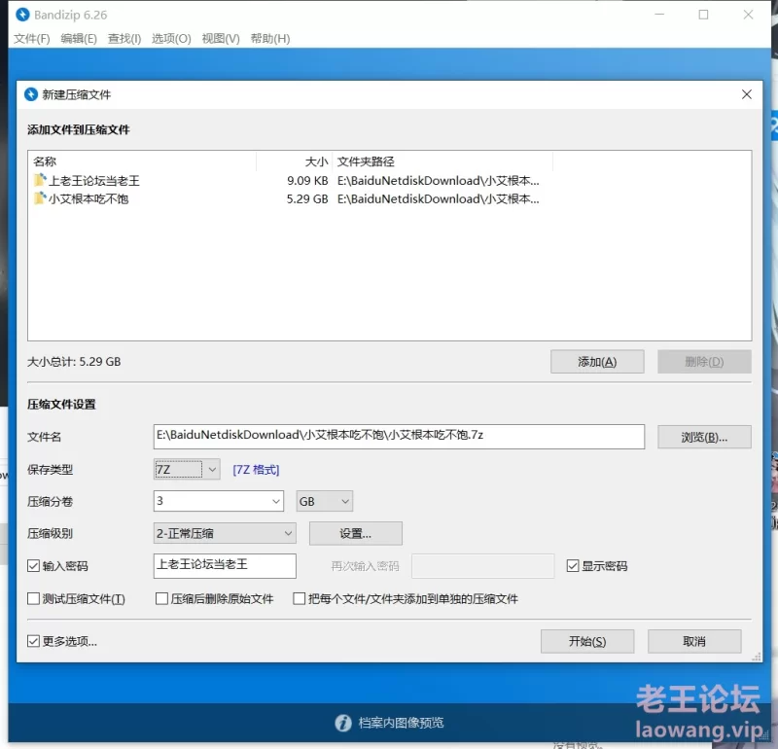The width and height of the screenshot is (778, 749).
Task: Click the 浏览(B)... button
Action: [704, 437]
